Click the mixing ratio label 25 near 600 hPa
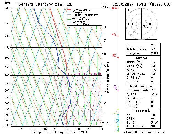The image size is (173, 134). (x=100, y=74)
